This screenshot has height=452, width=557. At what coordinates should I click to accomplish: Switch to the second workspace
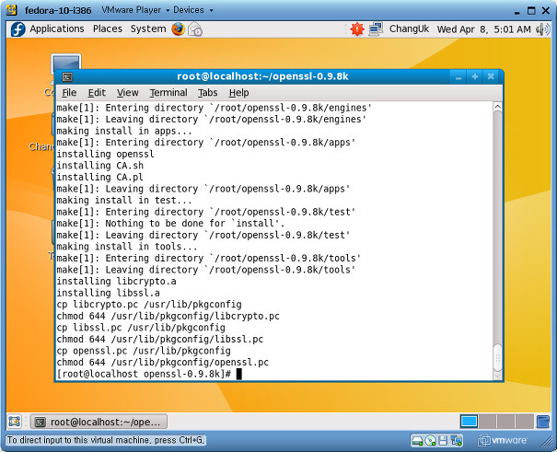487,422
